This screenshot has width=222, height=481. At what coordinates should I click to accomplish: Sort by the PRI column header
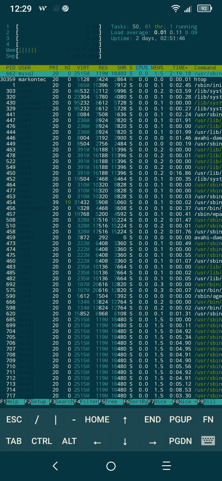54,68
